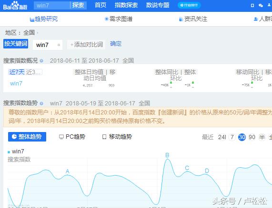272x208 pixels.
Task: Switch to 人群 portrait tab
Action: click(263, 19)
